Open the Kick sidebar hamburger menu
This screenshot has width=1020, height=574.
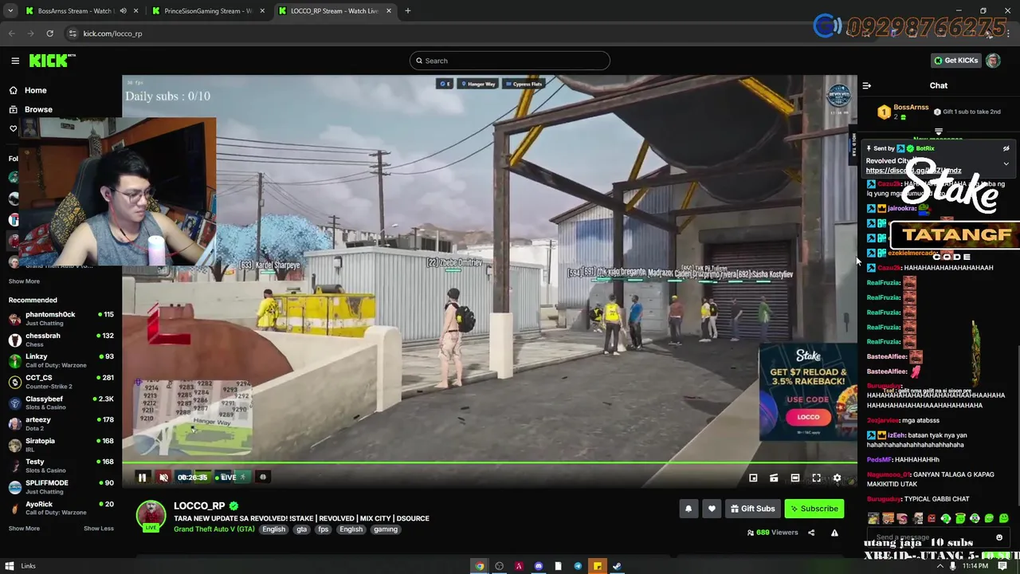15,61
